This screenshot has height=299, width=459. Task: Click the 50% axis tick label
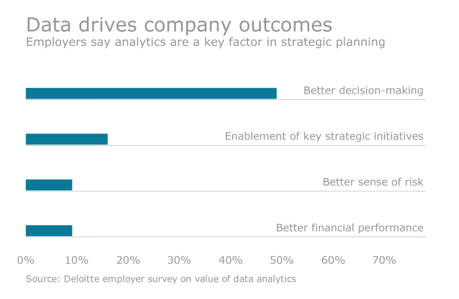(x=282, y=260)
